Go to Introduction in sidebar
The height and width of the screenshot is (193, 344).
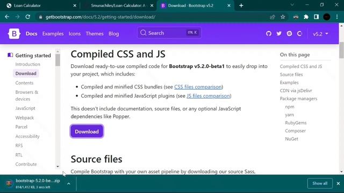(x=27, y=64)
